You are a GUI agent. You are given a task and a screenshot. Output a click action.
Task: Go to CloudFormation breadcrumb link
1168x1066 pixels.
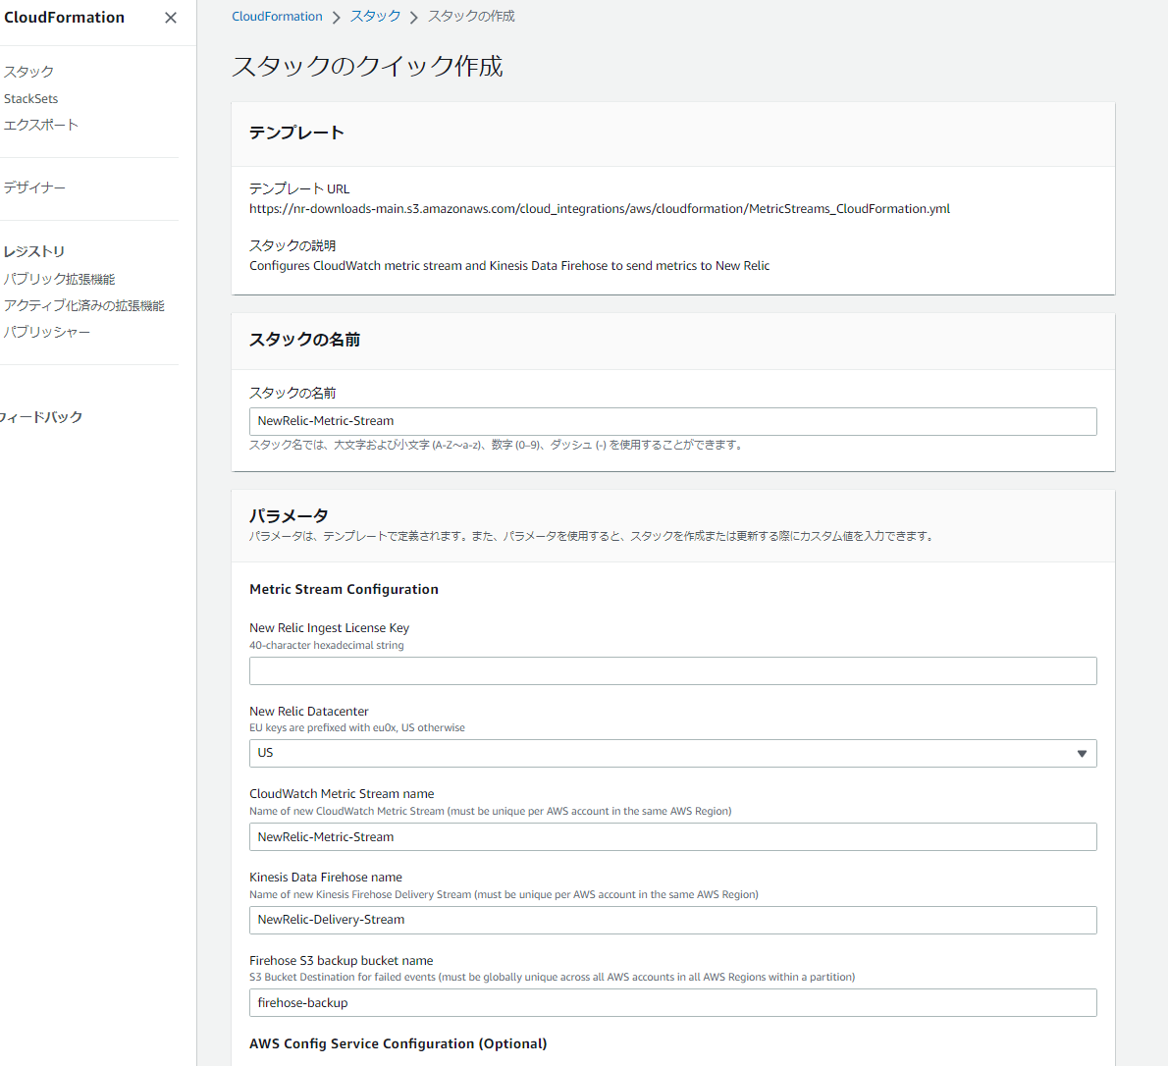[277, 17]
